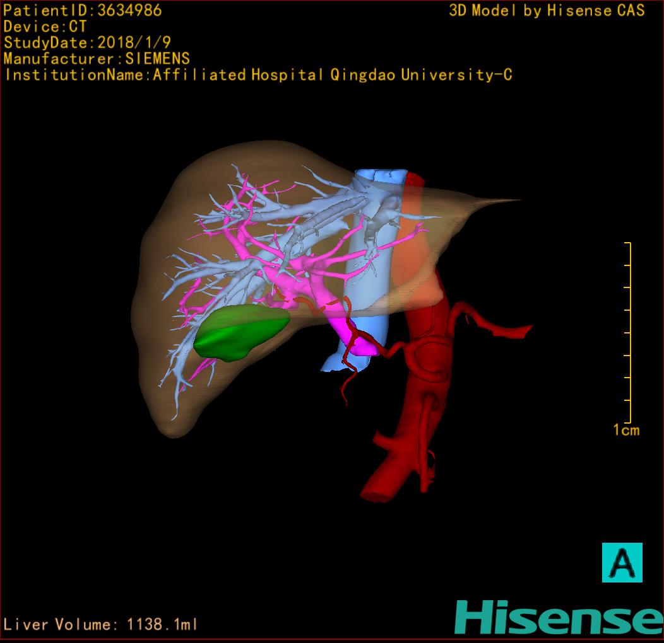
Task: Click the '1cm' scale label
Action: coord(625,431)
